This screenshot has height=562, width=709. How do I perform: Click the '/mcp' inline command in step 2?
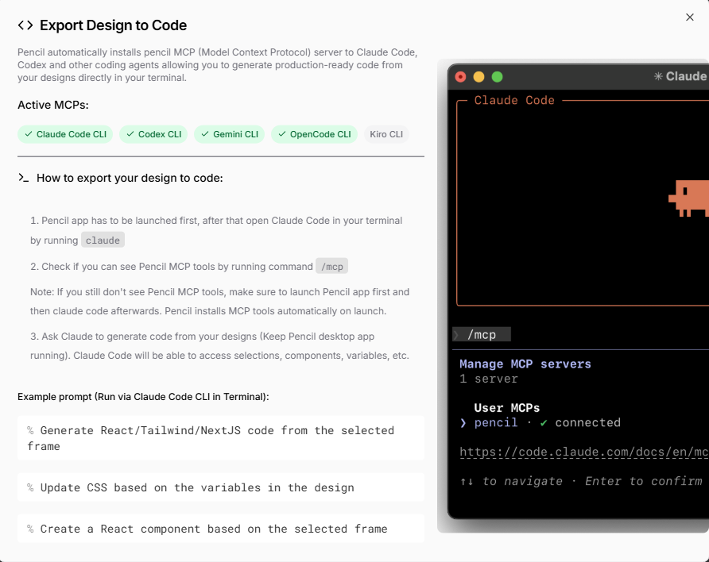(x=332, y=267)
